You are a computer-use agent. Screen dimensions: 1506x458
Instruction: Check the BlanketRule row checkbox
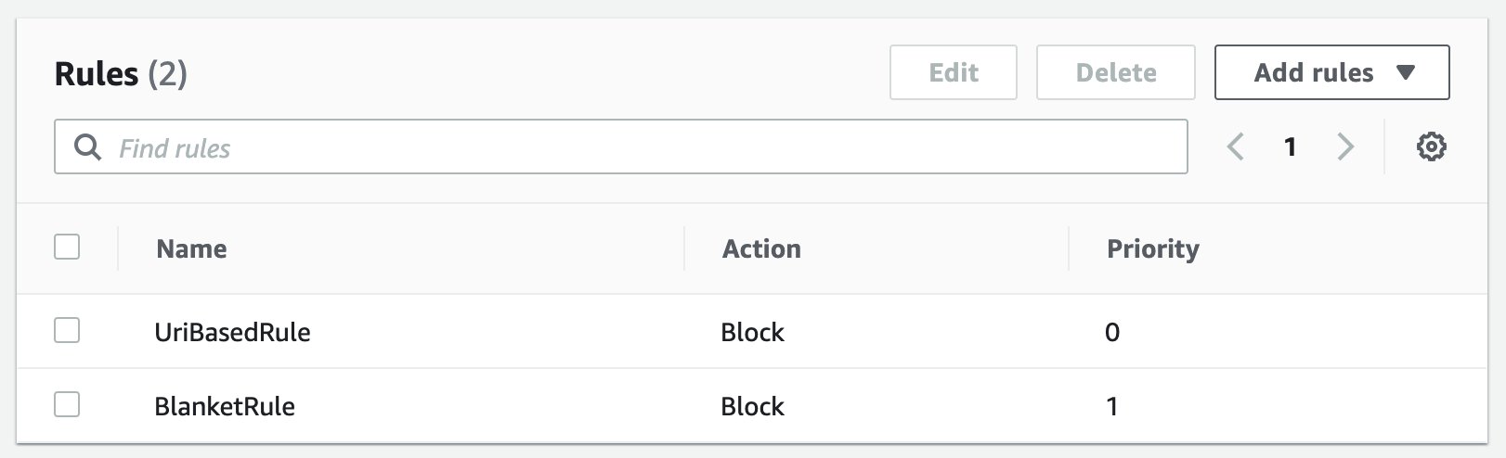point(67,404)
